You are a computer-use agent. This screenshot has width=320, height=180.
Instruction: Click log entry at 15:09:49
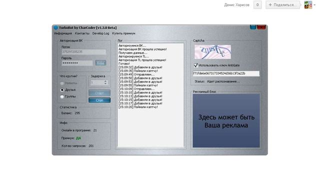pos(136,74)
